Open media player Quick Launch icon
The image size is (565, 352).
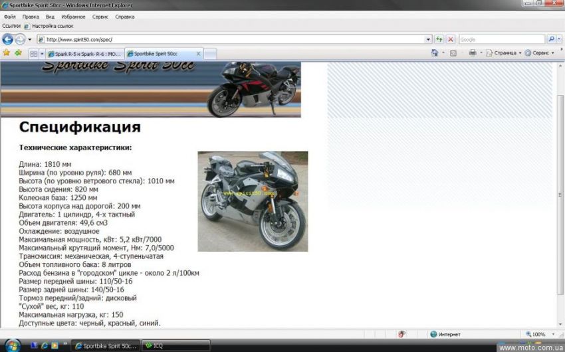[55, 345]
